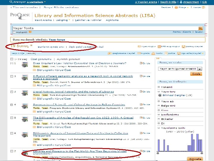
Task: Click the Sırala sort button
Action: coord(196,74)
